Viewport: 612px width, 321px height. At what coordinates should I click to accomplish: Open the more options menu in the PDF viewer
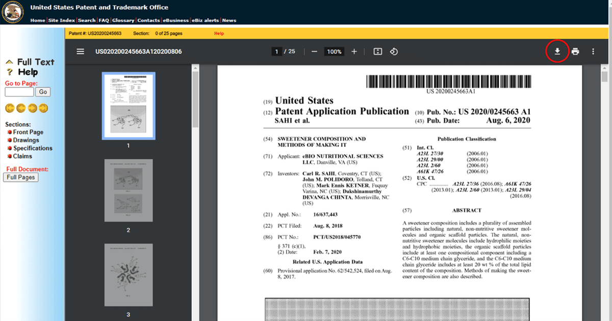point(593,51)
